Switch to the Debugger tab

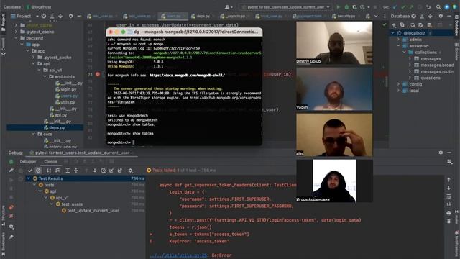point(28,161)
